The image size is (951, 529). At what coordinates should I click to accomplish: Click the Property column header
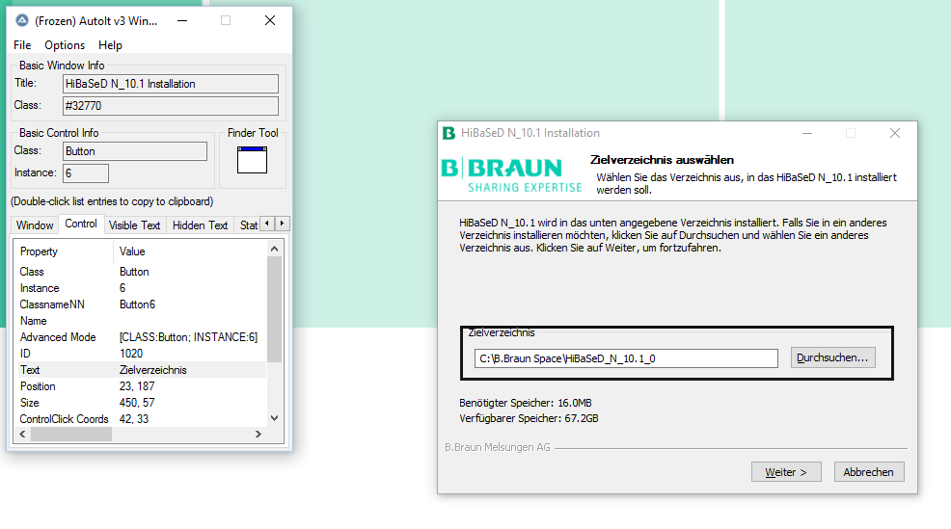64,251
